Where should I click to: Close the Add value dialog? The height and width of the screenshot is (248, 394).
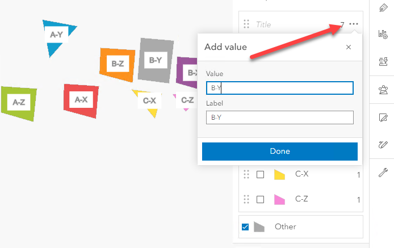pos(349,47)
